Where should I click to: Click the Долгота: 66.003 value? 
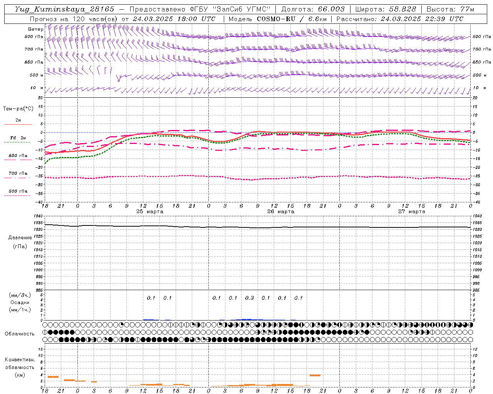(x=313, y=9)
